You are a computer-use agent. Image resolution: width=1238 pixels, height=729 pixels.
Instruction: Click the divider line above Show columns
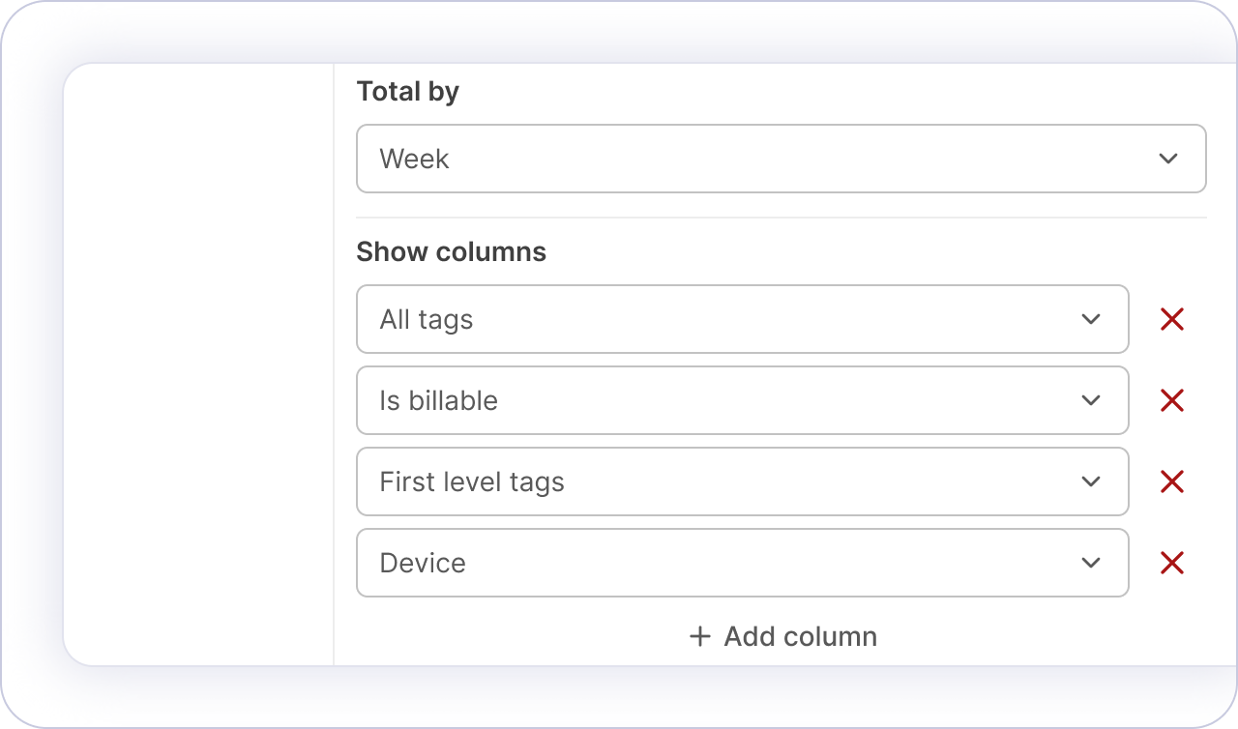pos(781,218)
